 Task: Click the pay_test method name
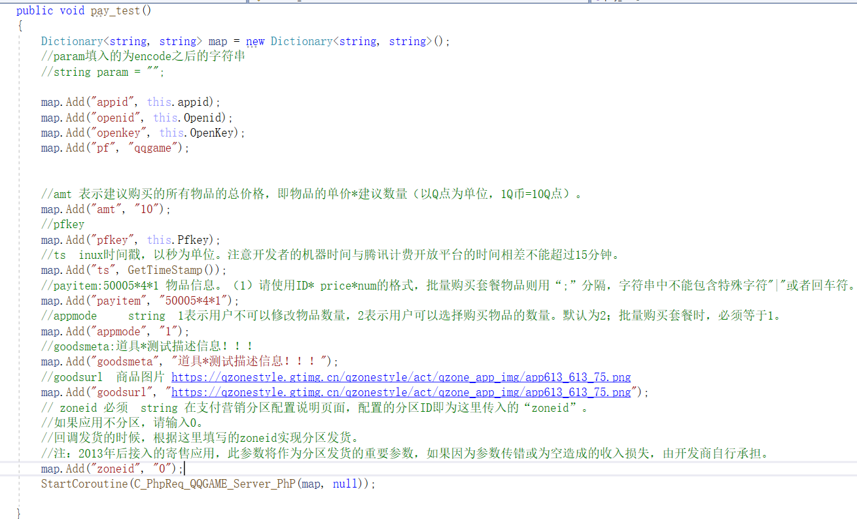point(115,10)
